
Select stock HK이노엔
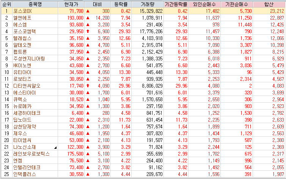[x=22, y=66]
